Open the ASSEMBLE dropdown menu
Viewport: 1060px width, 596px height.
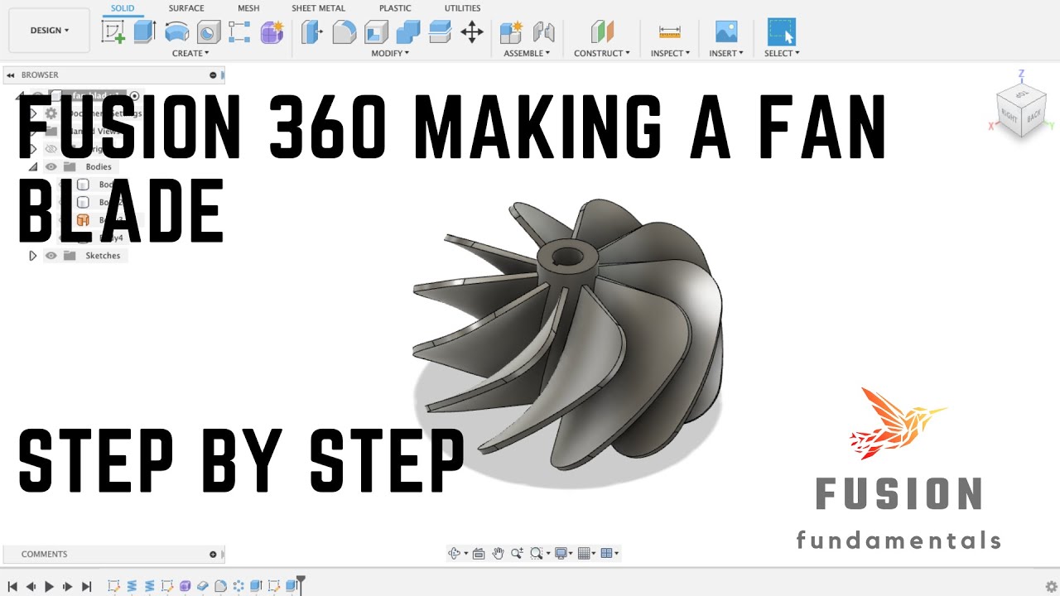527,53
